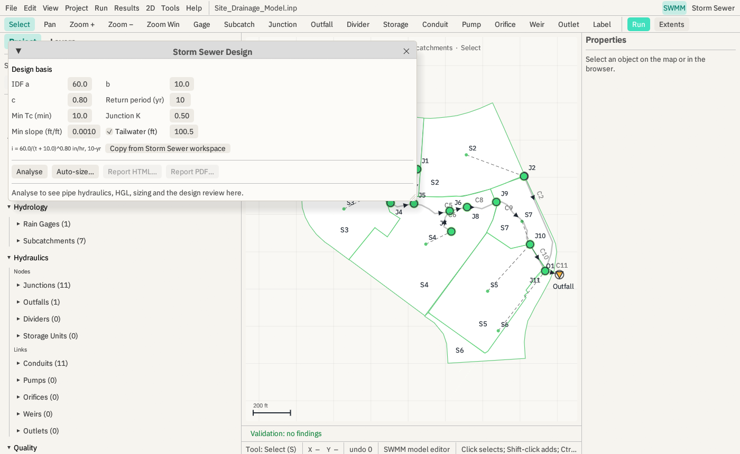740x454 pixels.
Task: Edit the Tailwater value 100.5 field
Action: (x=184, y=131)
